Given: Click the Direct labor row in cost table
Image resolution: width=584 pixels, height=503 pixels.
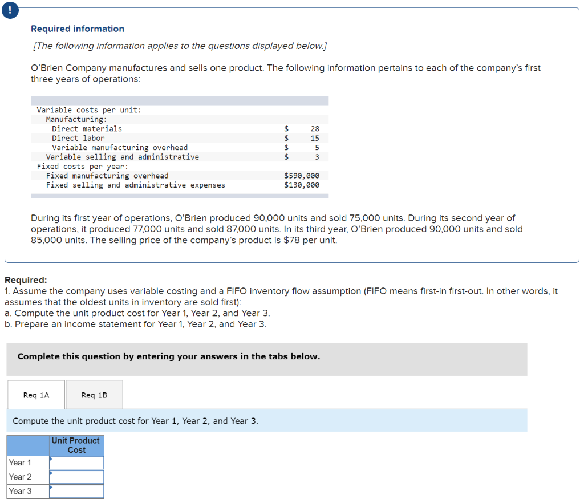Looking at the screenshot, I should pos(180,138).
